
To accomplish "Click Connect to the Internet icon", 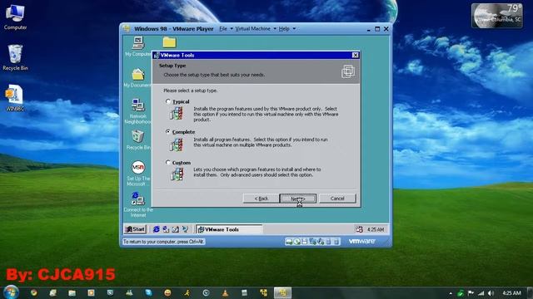I will tap(138, 204).
